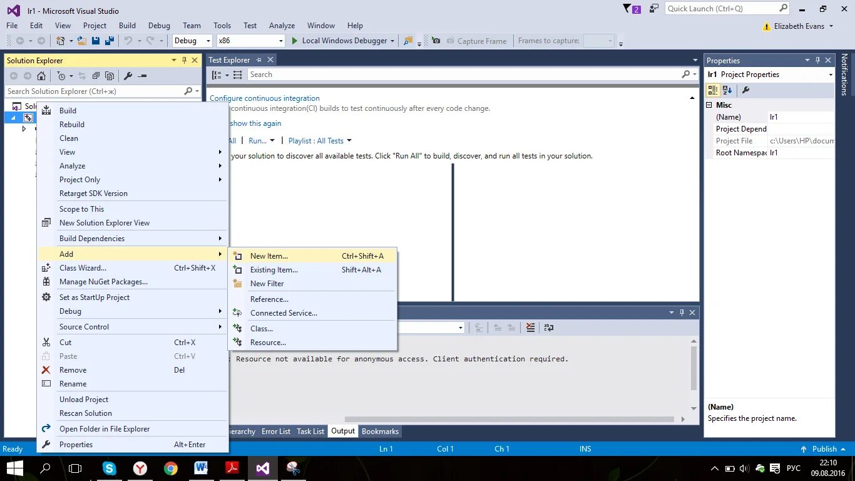Viewport: 855px width, 481px height.
Task: Expand the Local Windows Debugger dropdown arrow
Action: pos(392,41)
